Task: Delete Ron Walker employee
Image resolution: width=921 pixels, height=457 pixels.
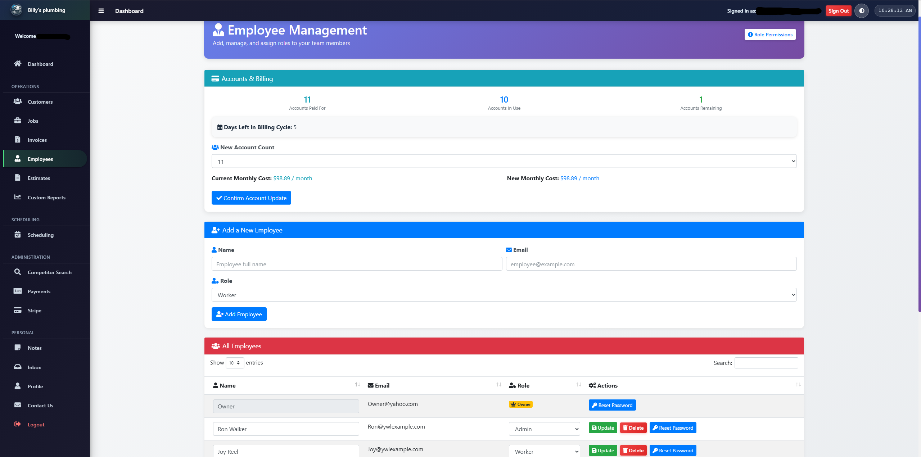Action: [633, 428]
